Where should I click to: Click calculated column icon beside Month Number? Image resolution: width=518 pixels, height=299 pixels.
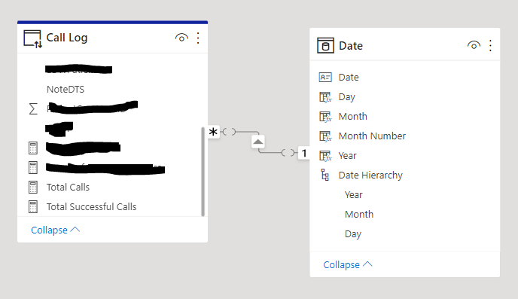click(325, 136)
